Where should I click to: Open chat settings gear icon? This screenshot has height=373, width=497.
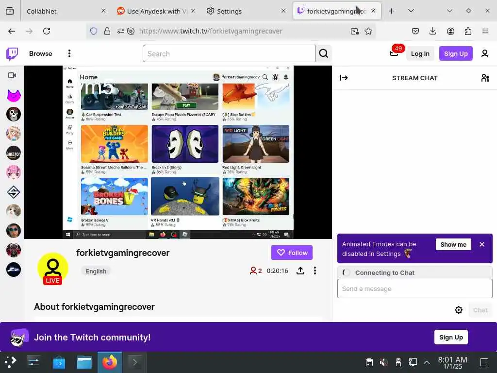pyautogui.click(x=458, y=310)
